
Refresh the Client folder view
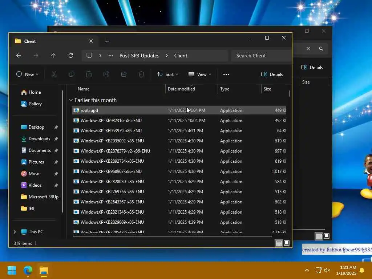pos(71,56)
